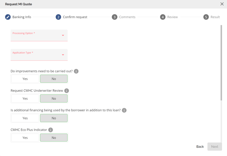The height and width of the screenshot is (156, 227).
Task: Open info tooltip for improvements question
Action: click(76, 71)
